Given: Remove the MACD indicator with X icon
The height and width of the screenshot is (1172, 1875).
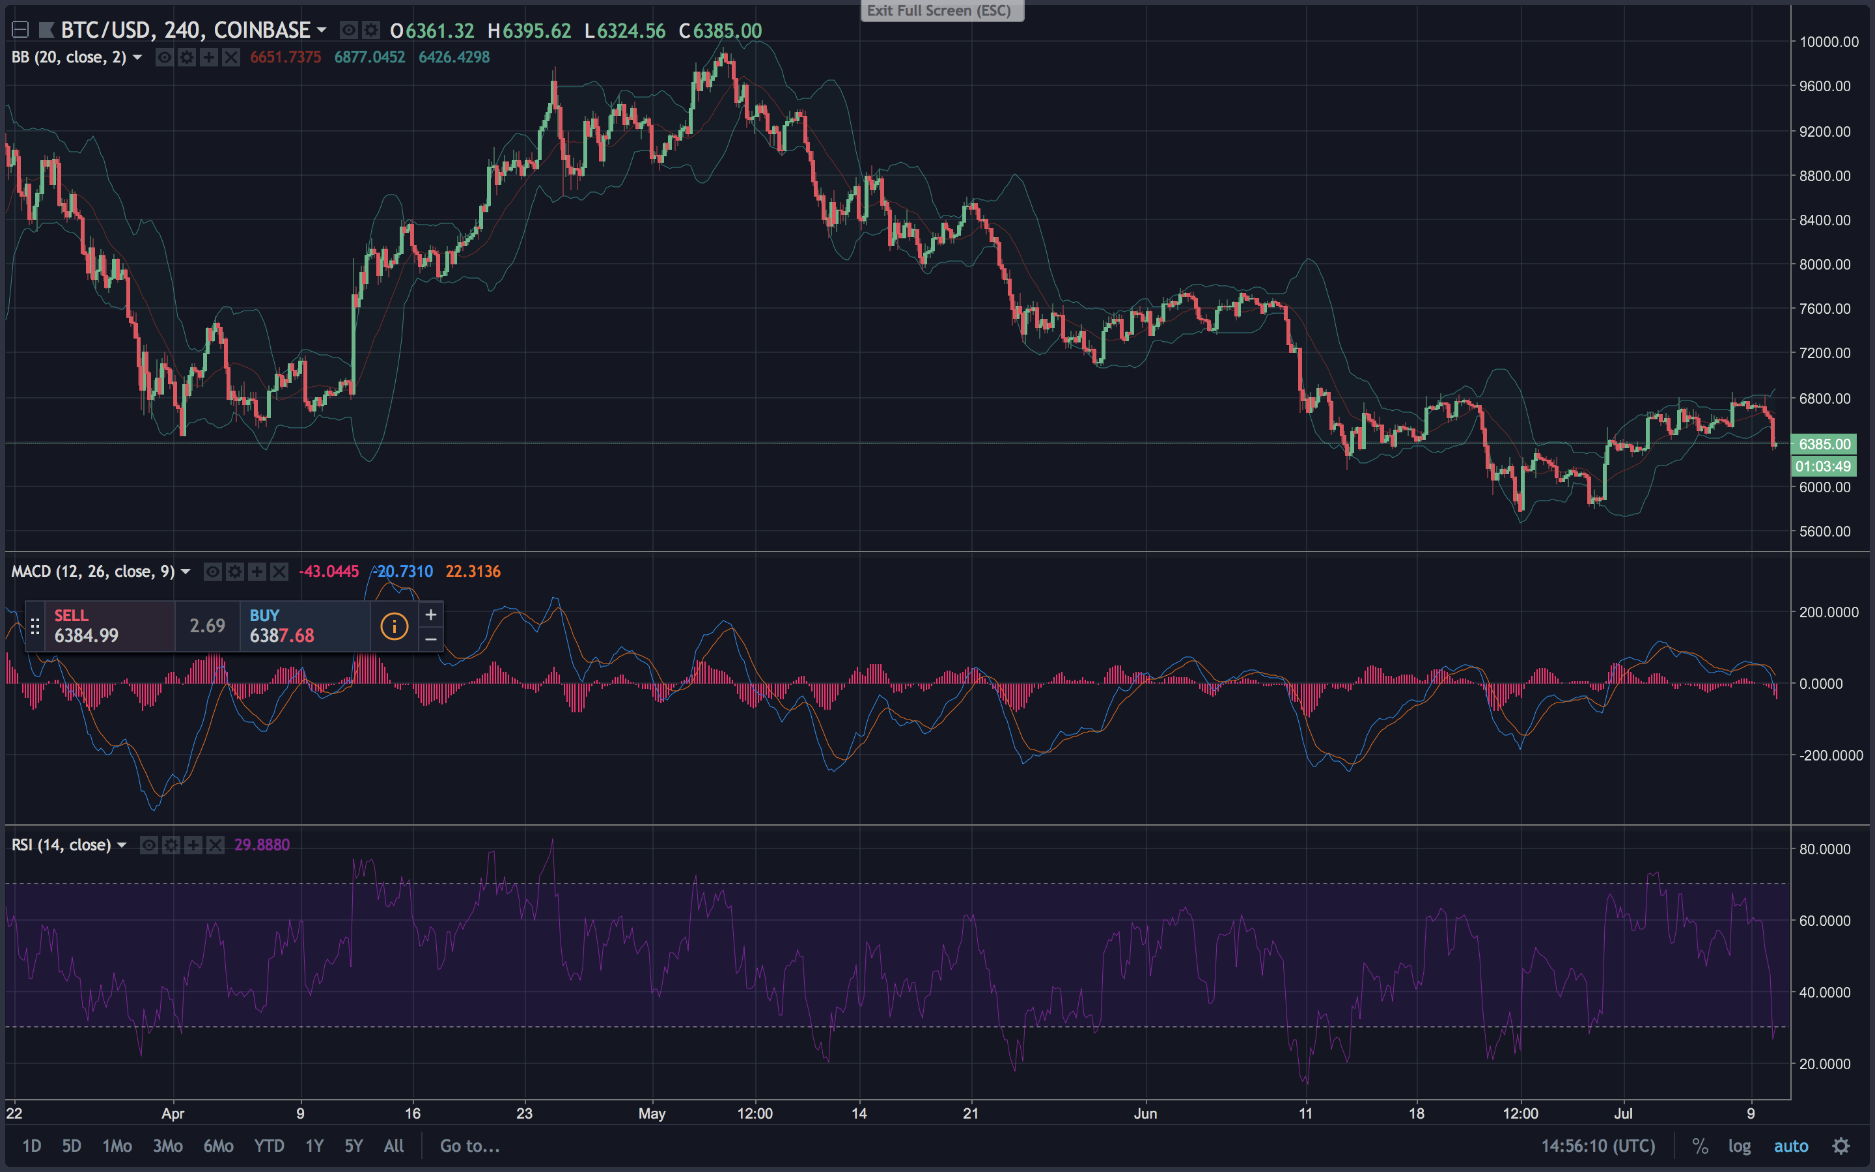Looking at the screenshot, I should tap(280, 572).
